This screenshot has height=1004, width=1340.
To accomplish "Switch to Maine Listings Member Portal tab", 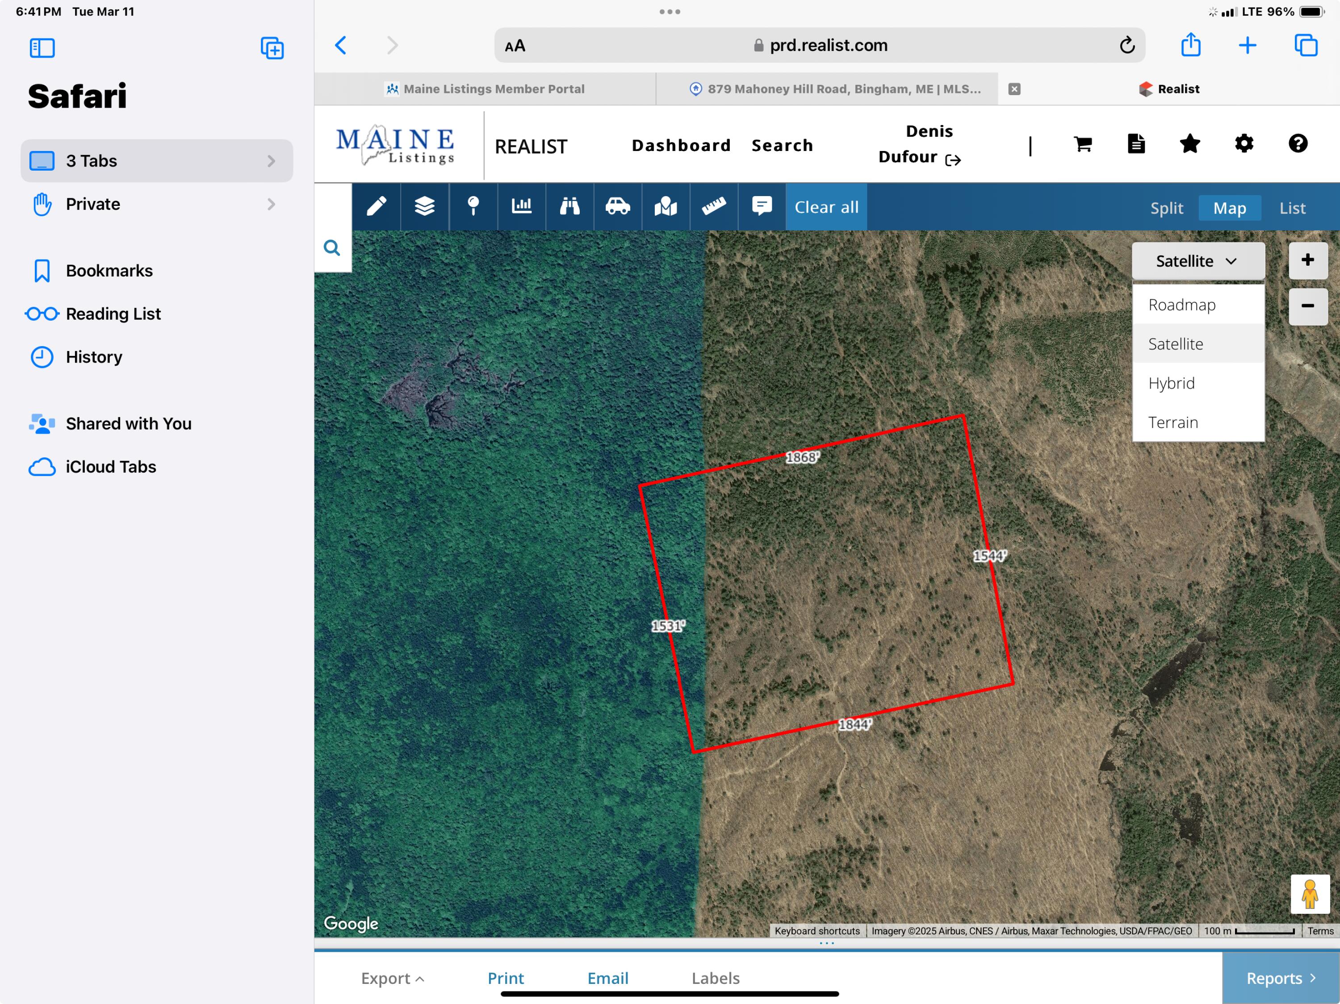I will click(485, 89).
